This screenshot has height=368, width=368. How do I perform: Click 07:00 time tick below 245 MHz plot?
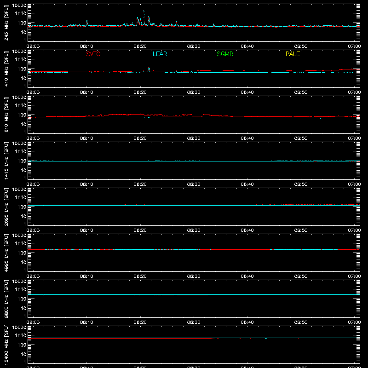[354, 46]
